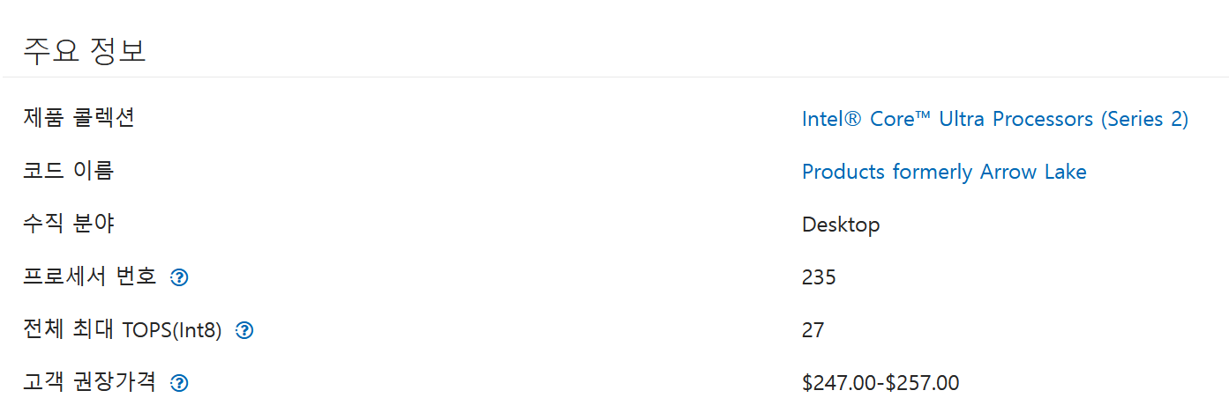The height and width of the screenshot is (420, 1229).
Task: Select the 제품 콜렉션 label
Action: 79,117
